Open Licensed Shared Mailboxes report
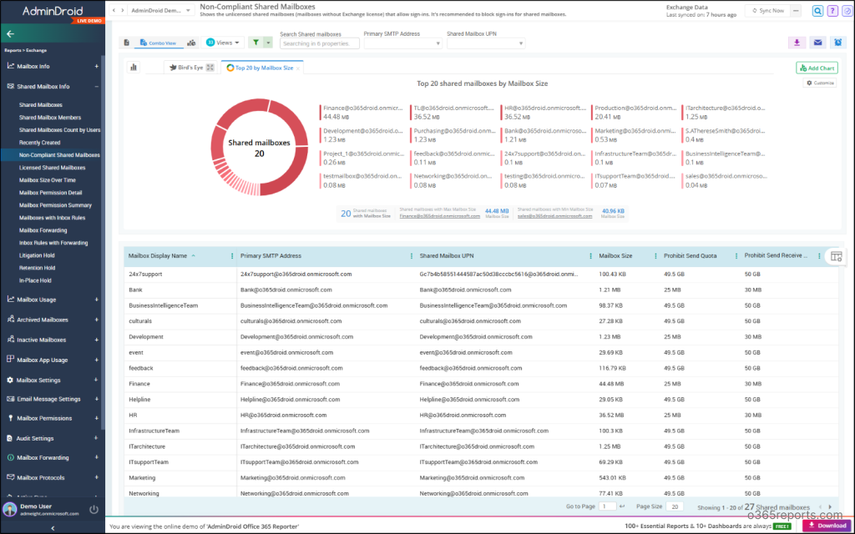 [x=53, y=168]
